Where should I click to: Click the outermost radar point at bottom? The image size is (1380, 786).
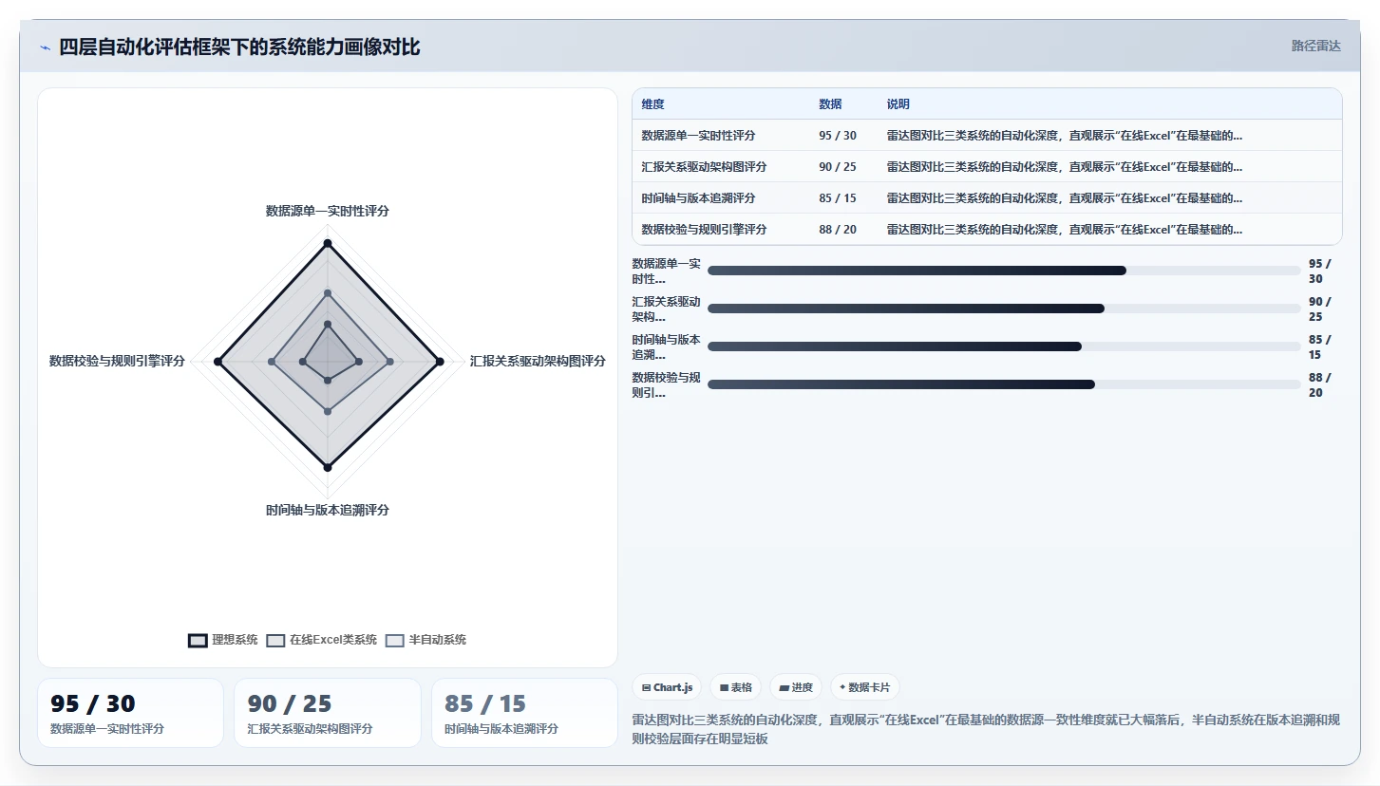pos(328,467)
